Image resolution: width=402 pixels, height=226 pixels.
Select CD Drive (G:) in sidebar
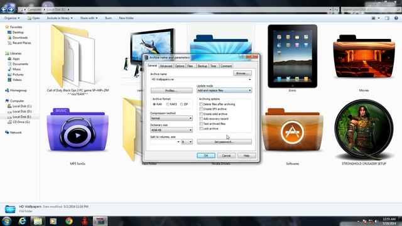tap(21, 122)
